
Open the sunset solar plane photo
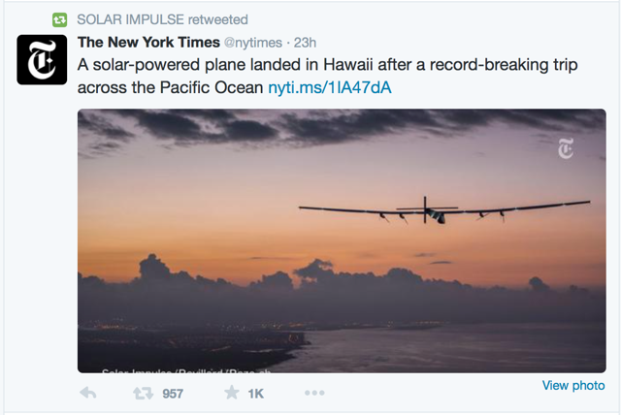pos(342,240)
